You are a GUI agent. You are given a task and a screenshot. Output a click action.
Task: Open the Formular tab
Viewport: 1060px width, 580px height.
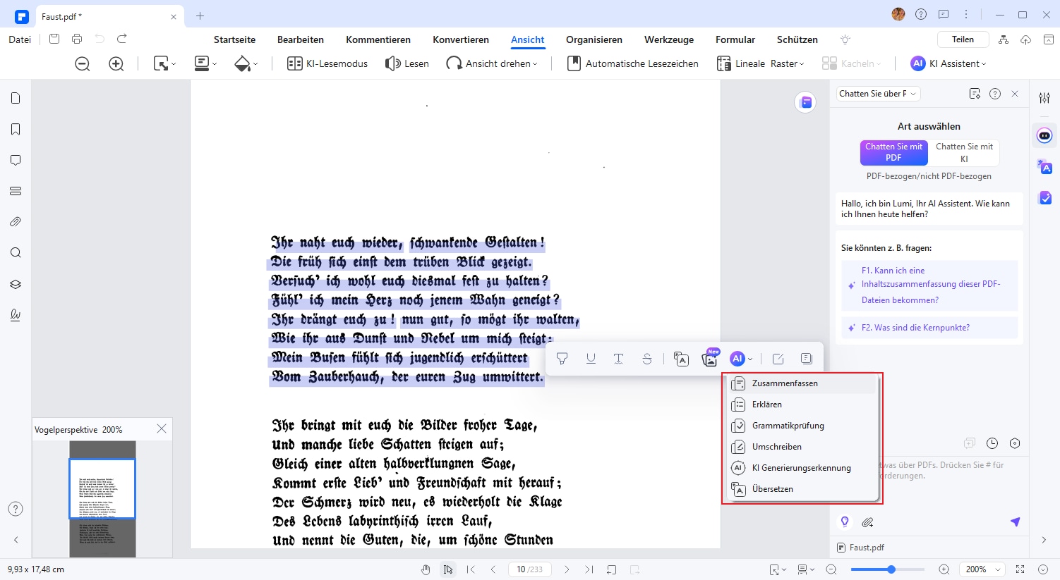tap(735, 39)
